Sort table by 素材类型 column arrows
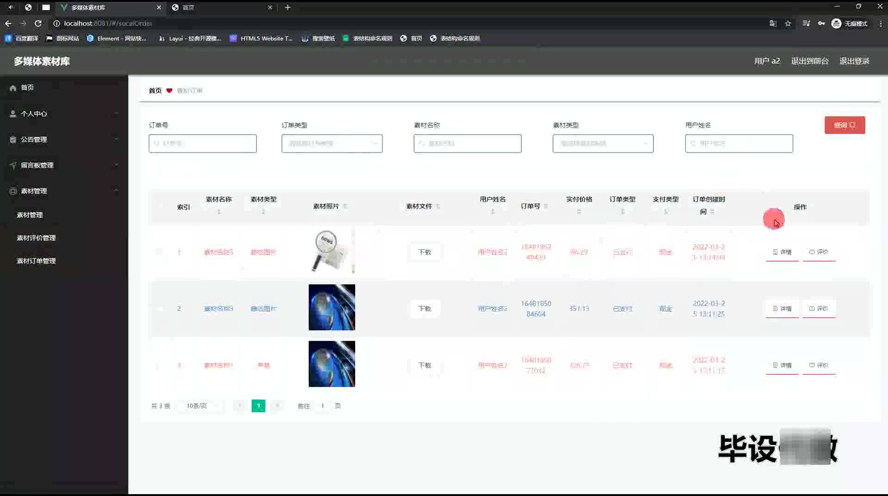Viewport: 888px width, 496px height. [263, 211]
